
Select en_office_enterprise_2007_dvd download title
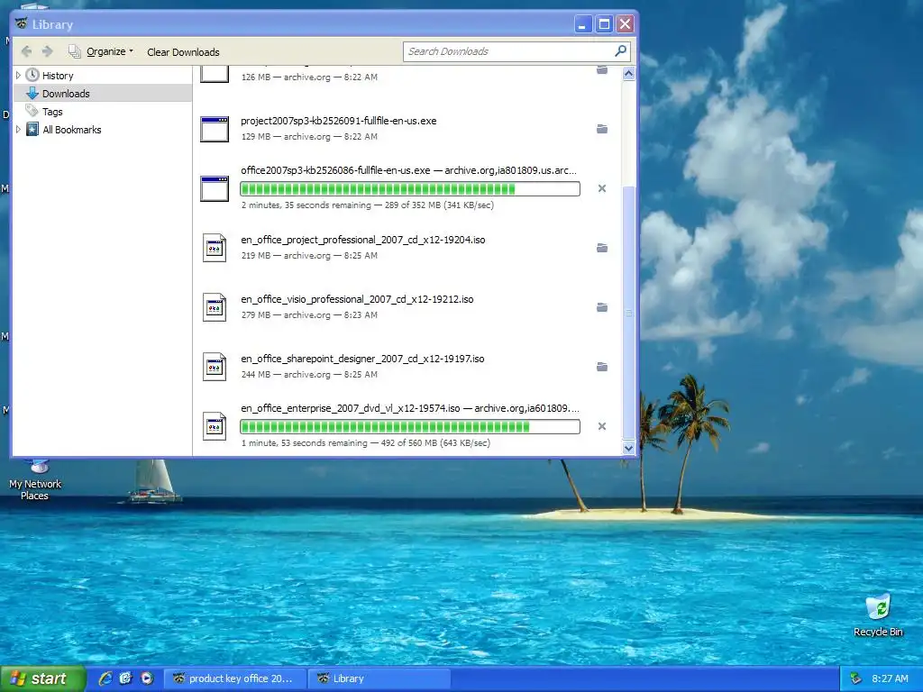410,408
